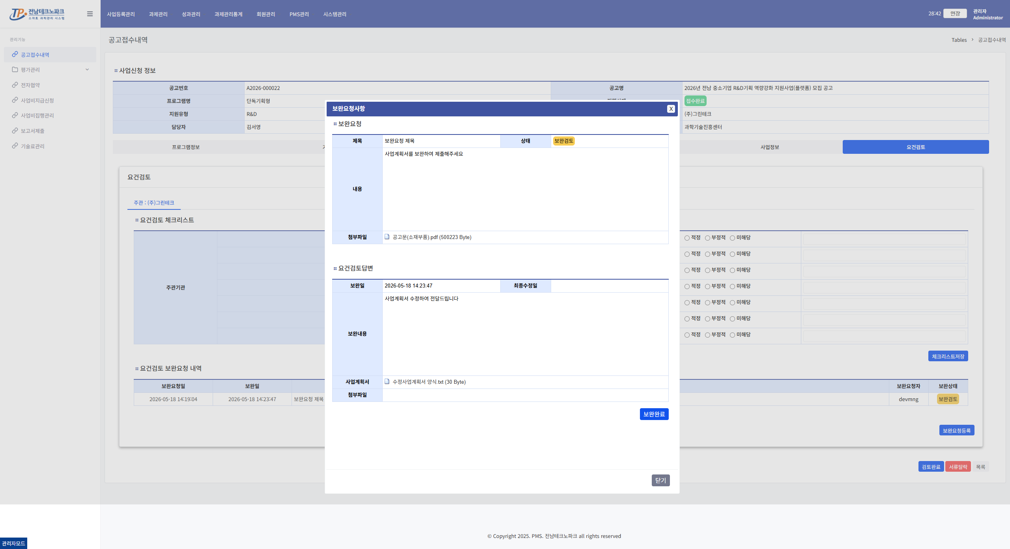Select 미해당 radio in last checklist row

[x=732, y=335]
